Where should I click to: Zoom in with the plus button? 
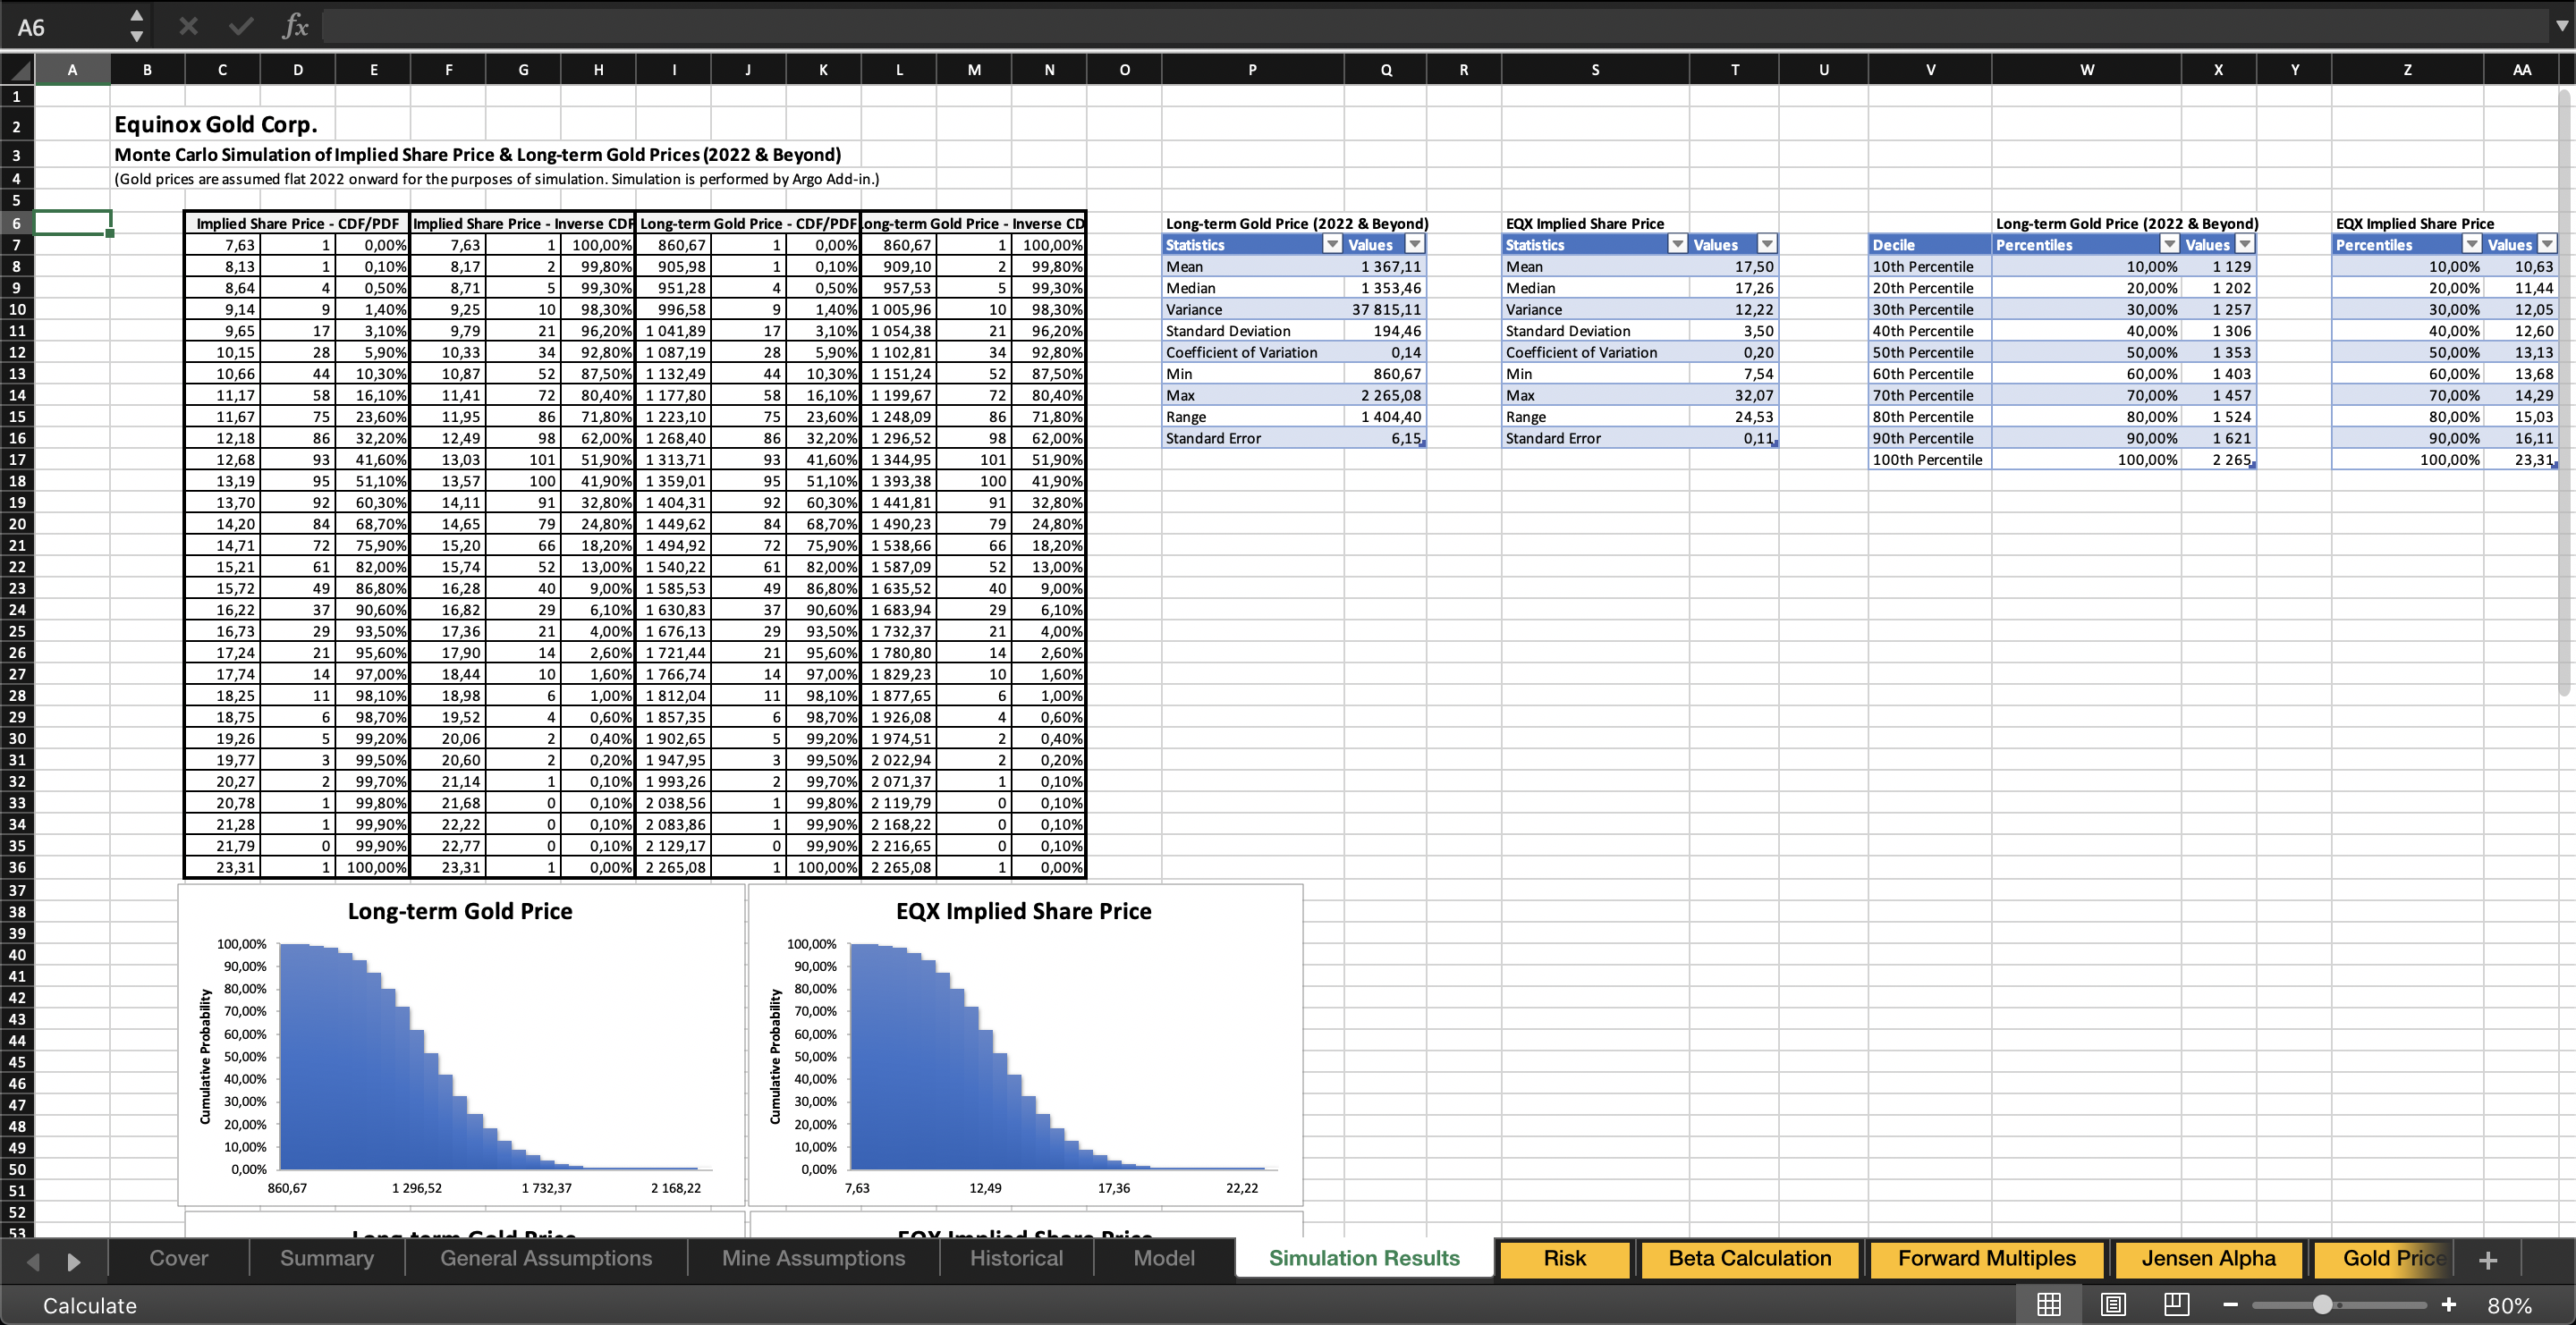2448,1305
